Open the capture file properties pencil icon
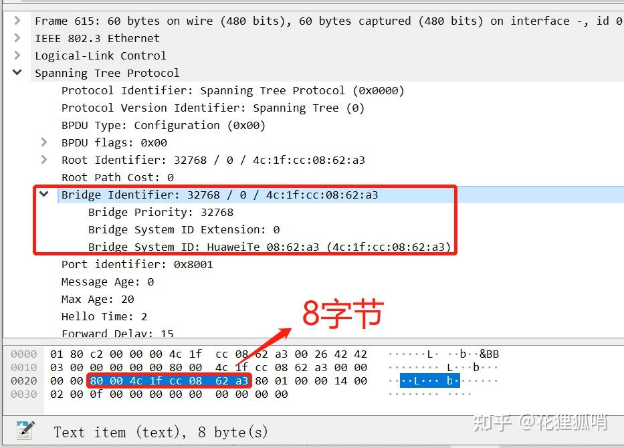Screen dimensions: 624x448 point(25,431)
